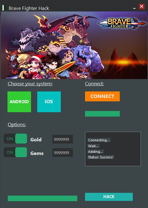Click the Gems amount input field
The image size is (148, 208).
pos(63,153)
